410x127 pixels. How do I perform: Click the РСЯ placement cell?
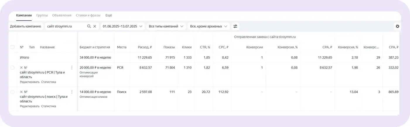click(120, 68)
